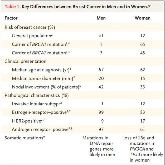Select the Pathological characteristics section heading
Screen dimensions: 165x165
[x=37, y=95]
